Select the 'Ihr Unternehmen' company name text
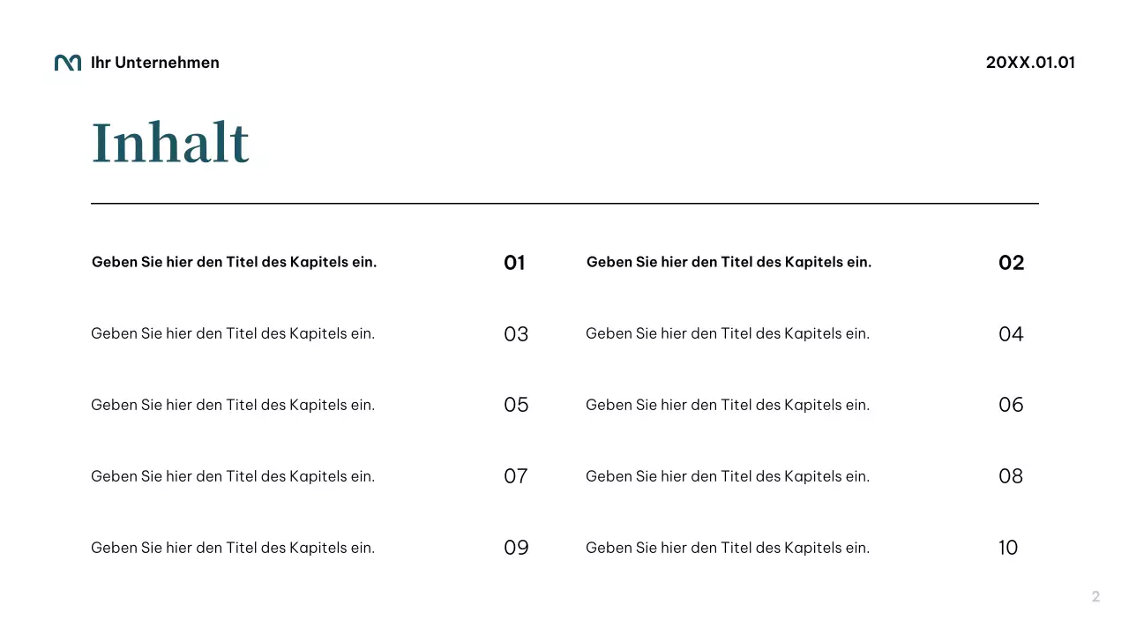 coord(155,63)
